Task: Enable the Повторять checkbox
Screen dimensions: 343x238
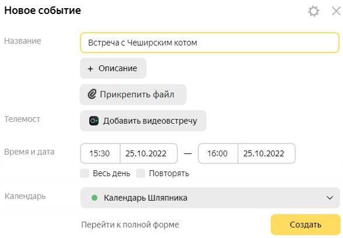Action: click(x=141, y=173)
